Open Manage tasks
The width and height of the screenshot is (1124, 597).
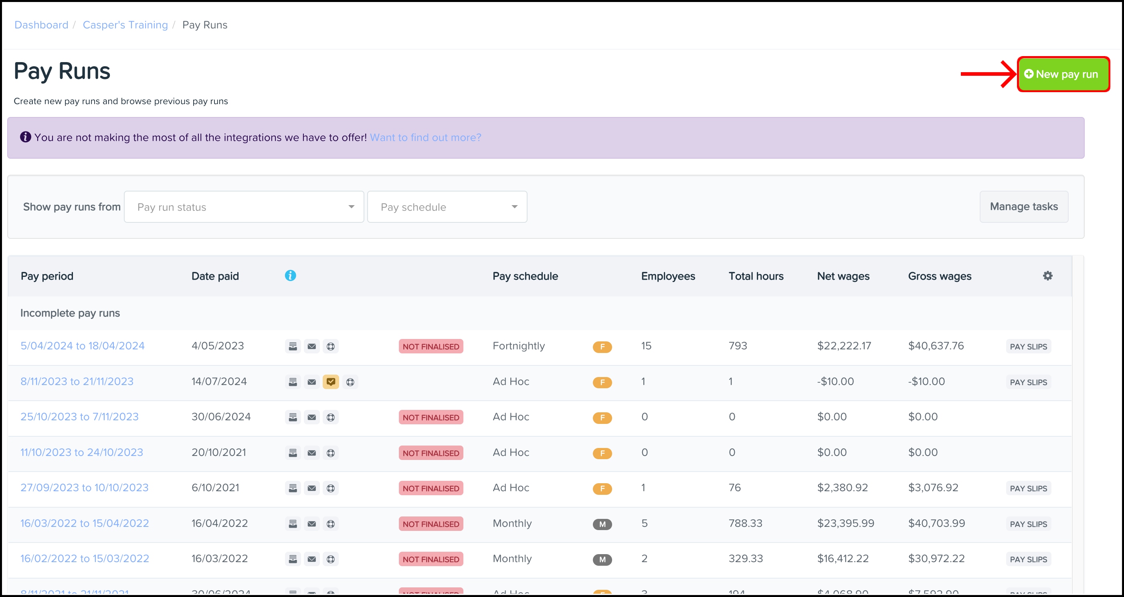[x=1023, y=207]
